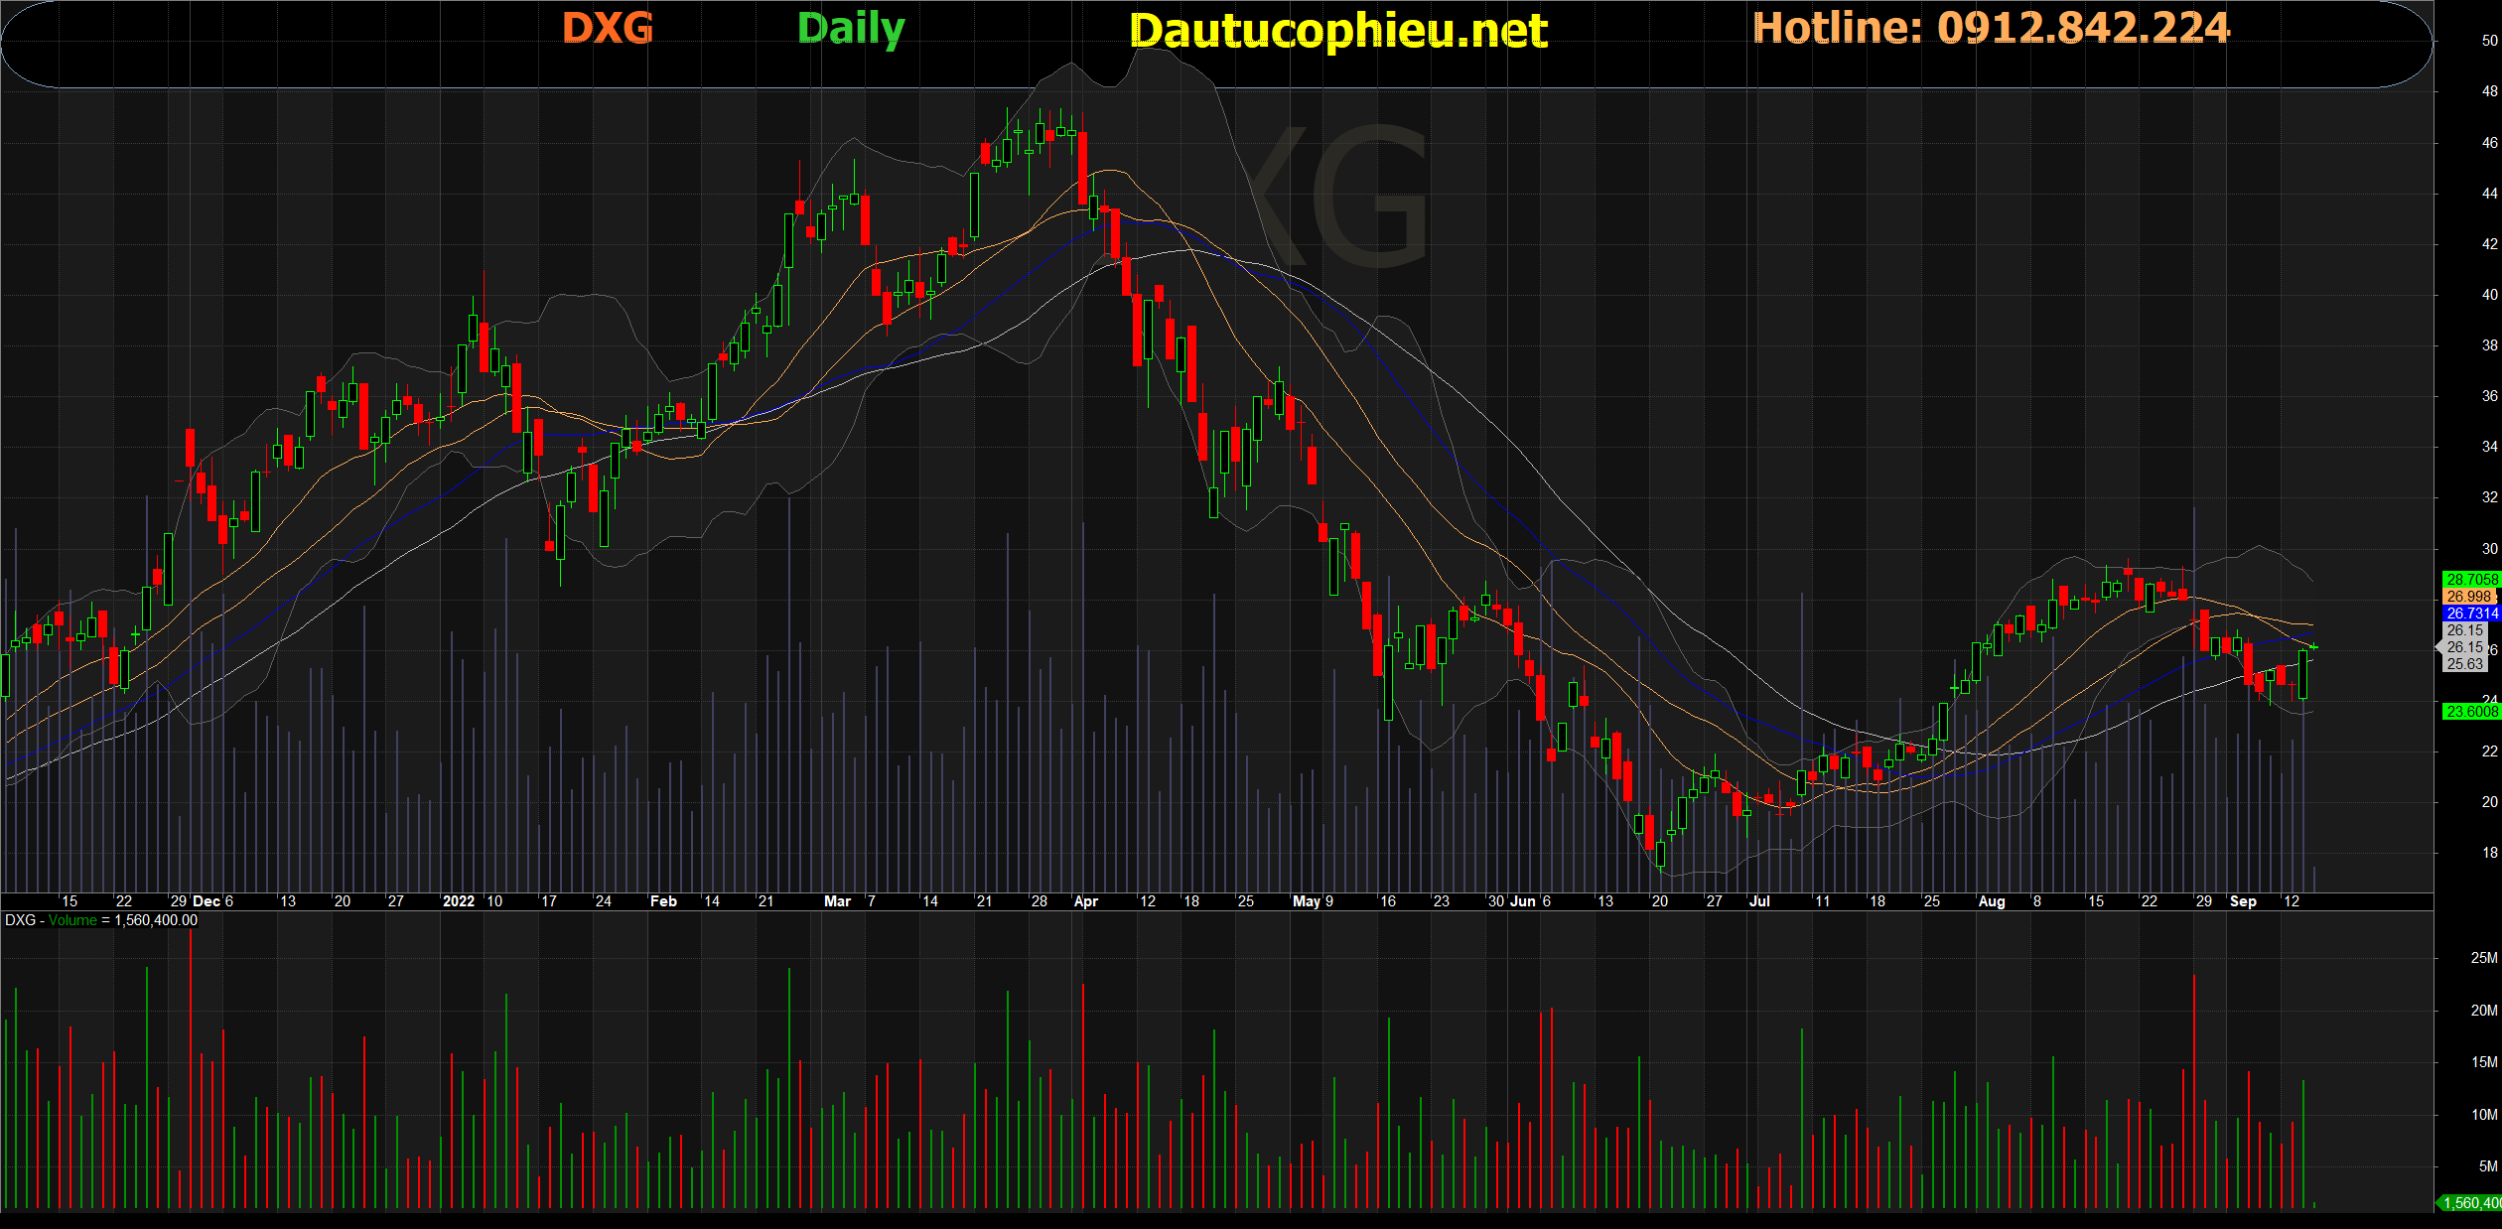Click the green 28.7058 price tag

(2471, 579)
